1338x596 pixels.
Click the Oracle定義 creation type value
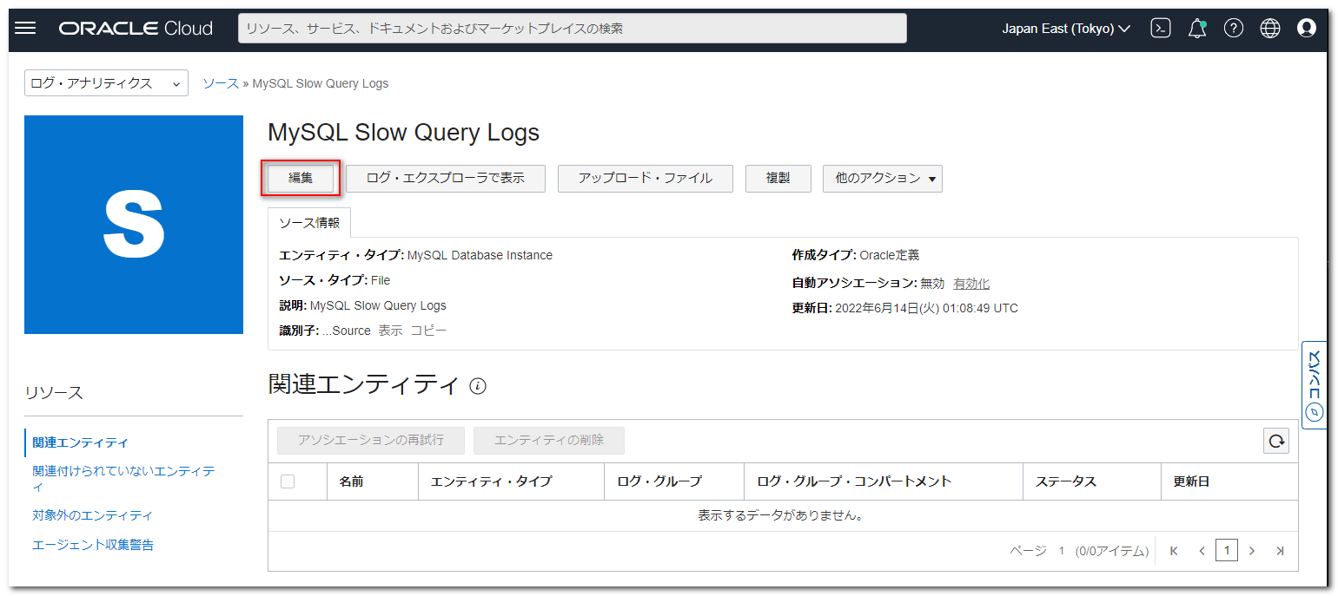890,255
